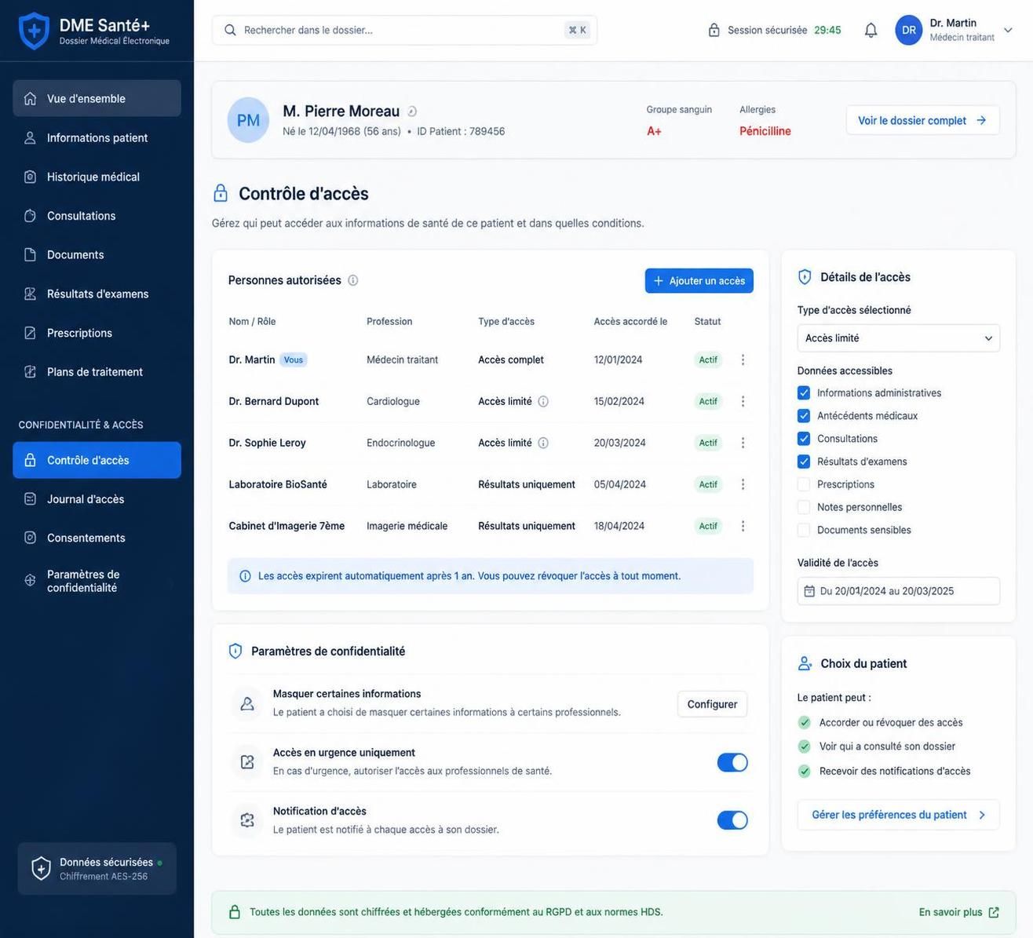Viewport: 1033px width, 938px height.
Task: Click the Actif status badge for Laboratoire BioSanté
Action: (708, 484)
